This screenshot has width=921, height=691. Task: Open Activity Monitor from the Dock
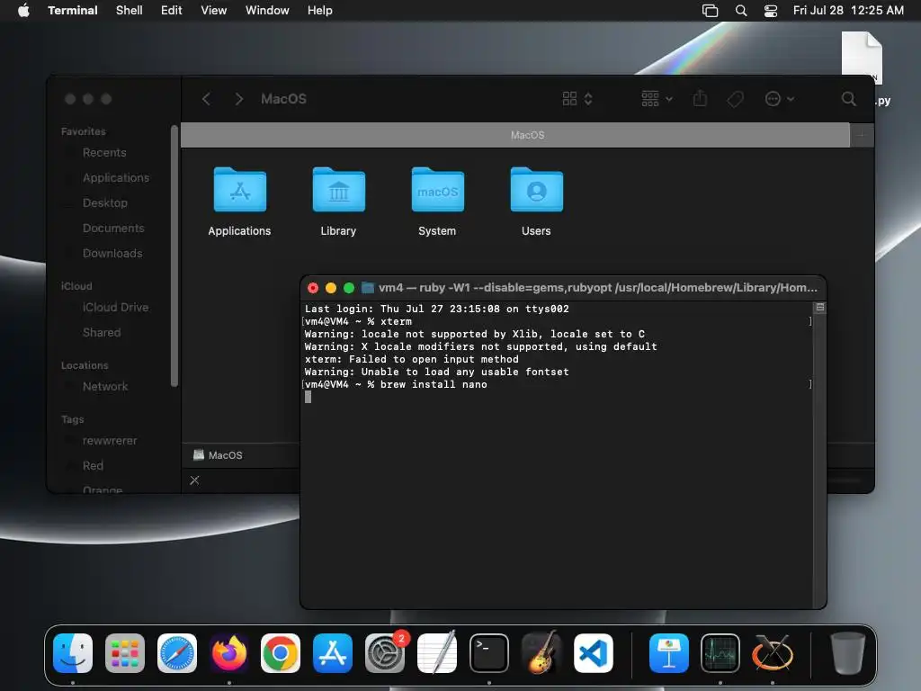click(x=720, y=653)
